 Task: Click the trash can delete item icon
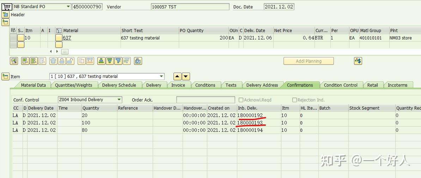tap(53, 61)
